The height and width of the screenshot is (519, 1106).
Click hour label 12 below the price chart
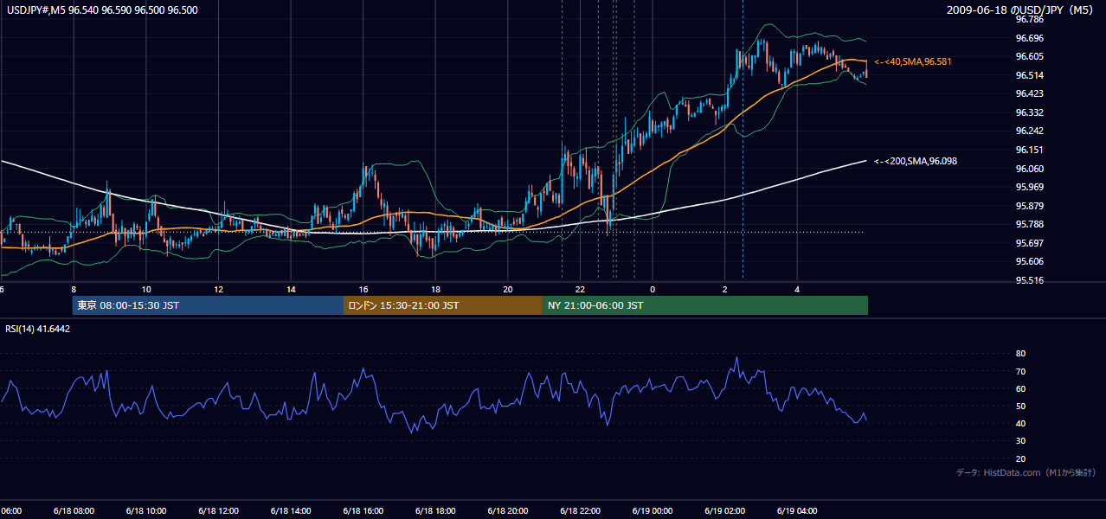pyautogui.click(x=218, y=289)
